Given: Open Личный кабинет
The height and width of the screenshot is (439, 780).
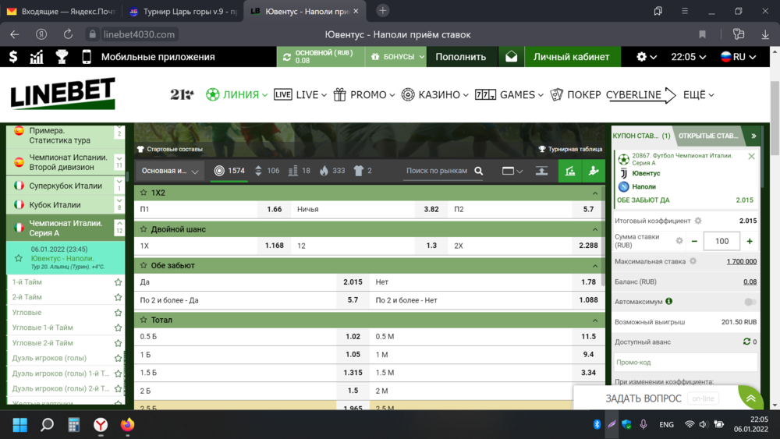Looking at the screenshot, I should click(x=571, y=57).
